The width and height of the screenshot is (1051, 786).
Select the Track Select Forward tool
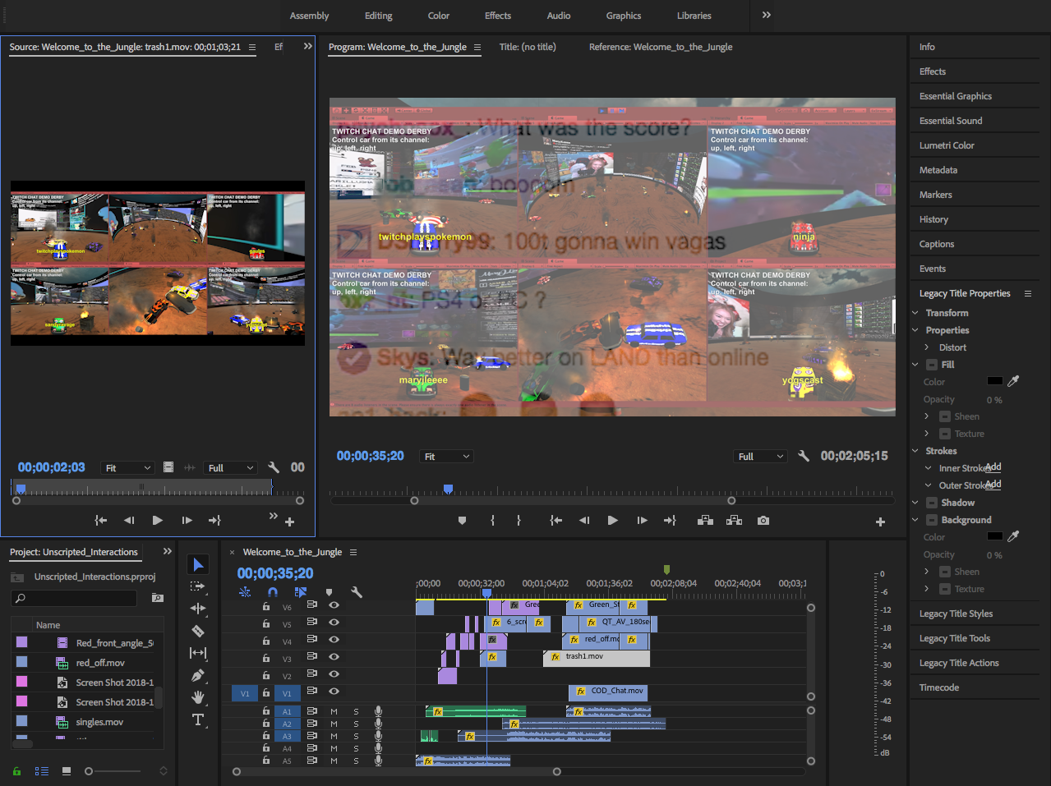(198, 586)
